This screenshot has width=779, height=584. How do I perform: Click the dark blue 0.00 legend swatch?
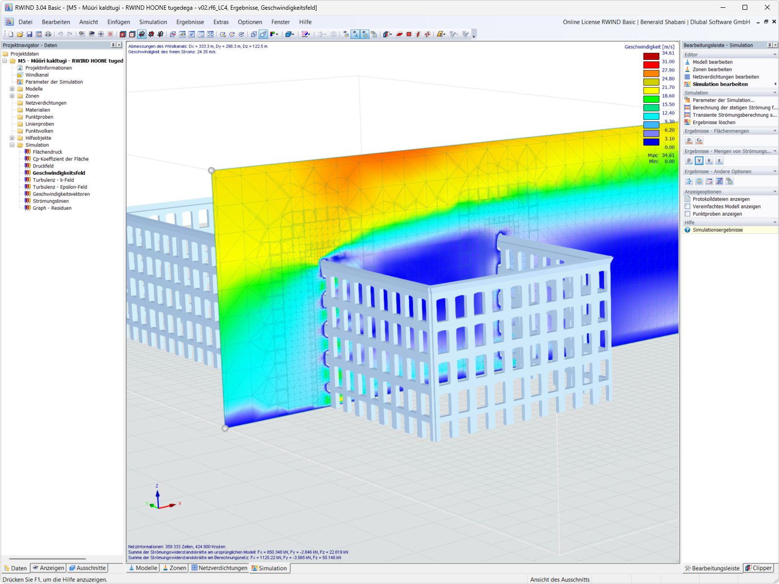651,142
